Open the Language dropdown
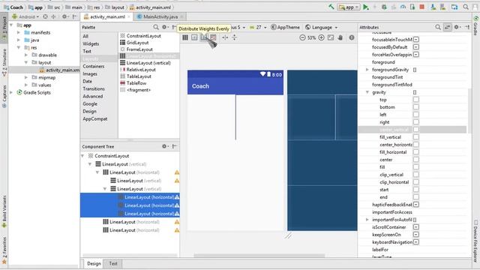 322,27
